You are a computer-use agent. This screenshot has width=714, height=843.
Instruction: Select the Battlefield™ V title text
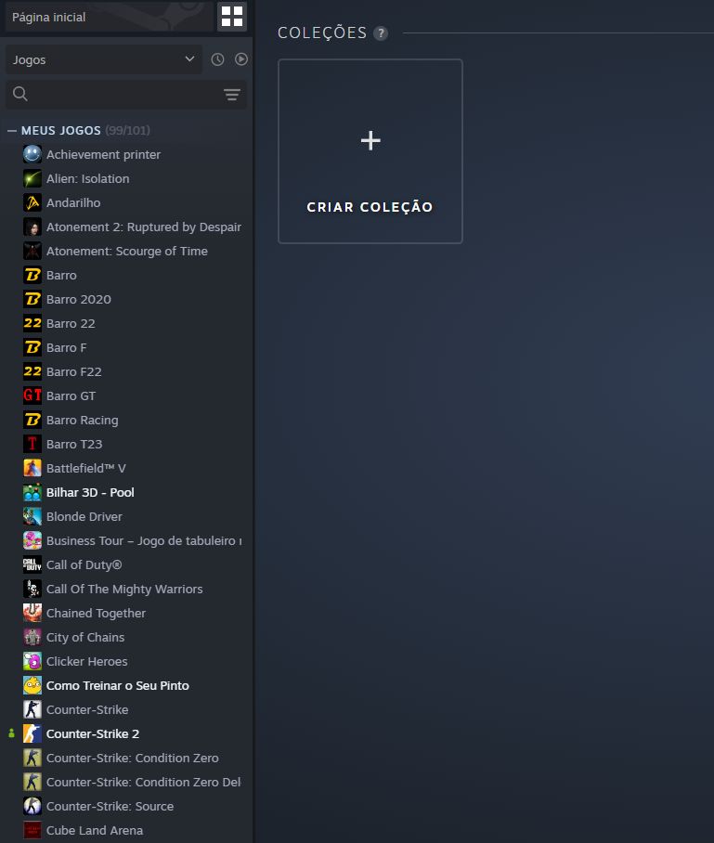[x=86, y=468]
